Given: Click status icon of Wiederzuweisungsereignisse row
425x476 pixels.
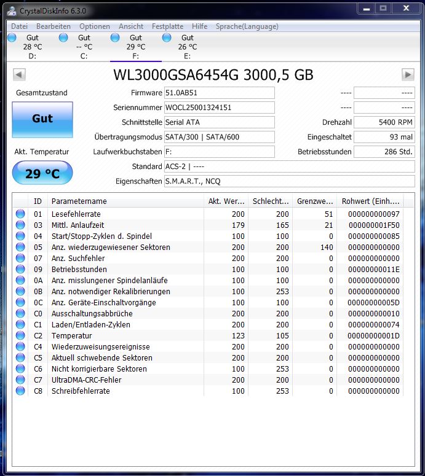Looking at the screenshot, I should tap(20, 346).
